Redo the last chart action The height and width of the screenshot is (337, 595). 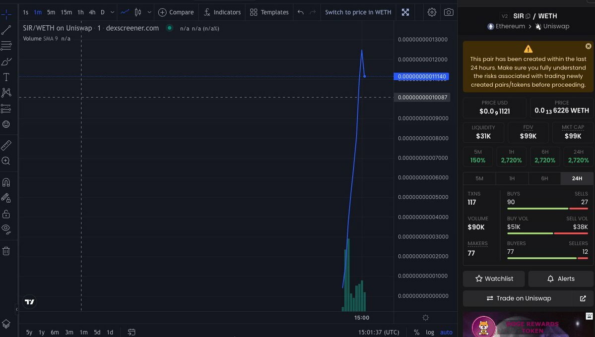(x=313, y=12)
